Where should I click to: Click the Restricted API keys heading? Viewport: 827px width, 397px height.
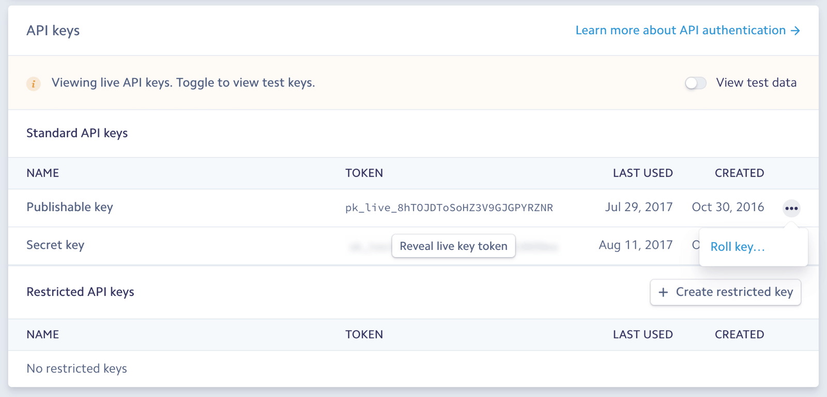[x=80, y=292]
